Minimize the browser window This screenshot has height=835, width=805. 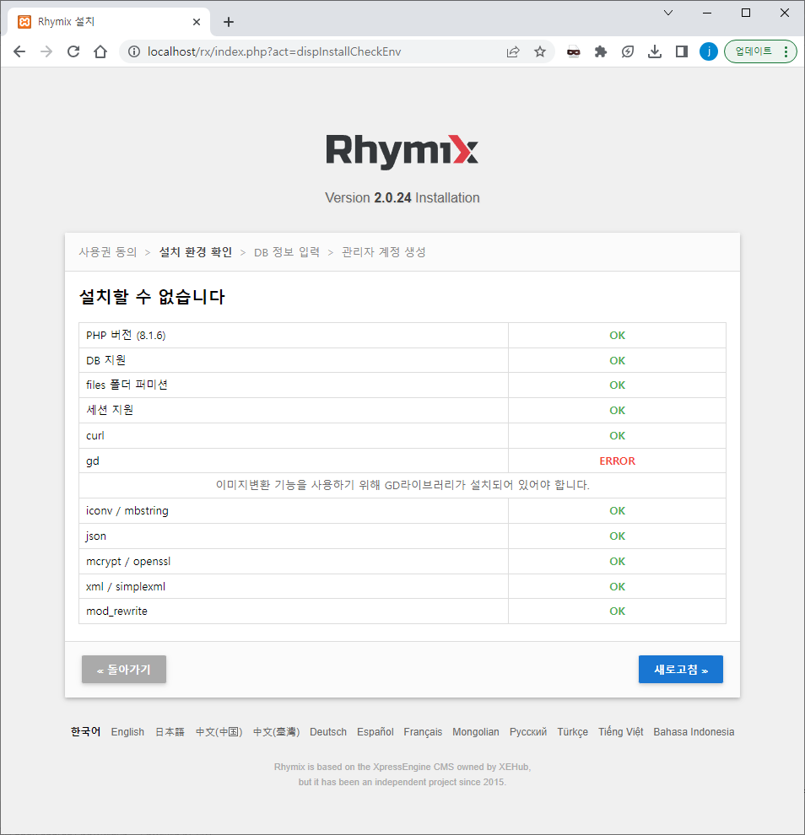(707, 13)
